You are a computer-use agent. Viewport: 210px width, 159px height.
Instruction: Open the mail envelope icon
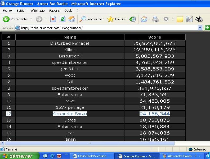pyautogui.click(x=144, y=19)
